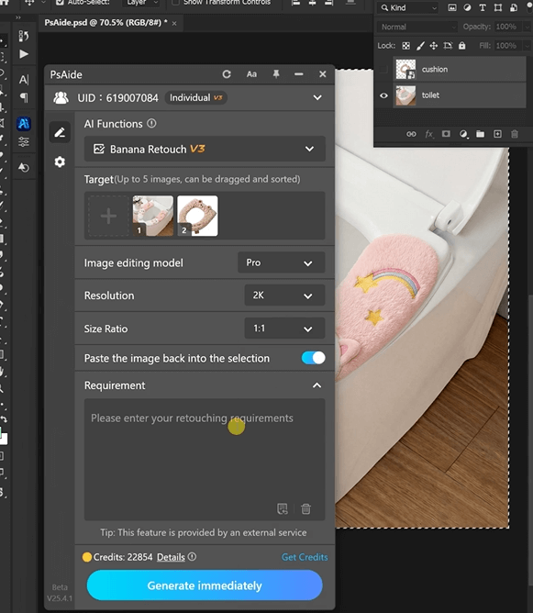Filter layers by adjustment layers icon
Image resolution: width=533 pixels, height=613 pixels.
pyautogui.click(x=467, y=7)
